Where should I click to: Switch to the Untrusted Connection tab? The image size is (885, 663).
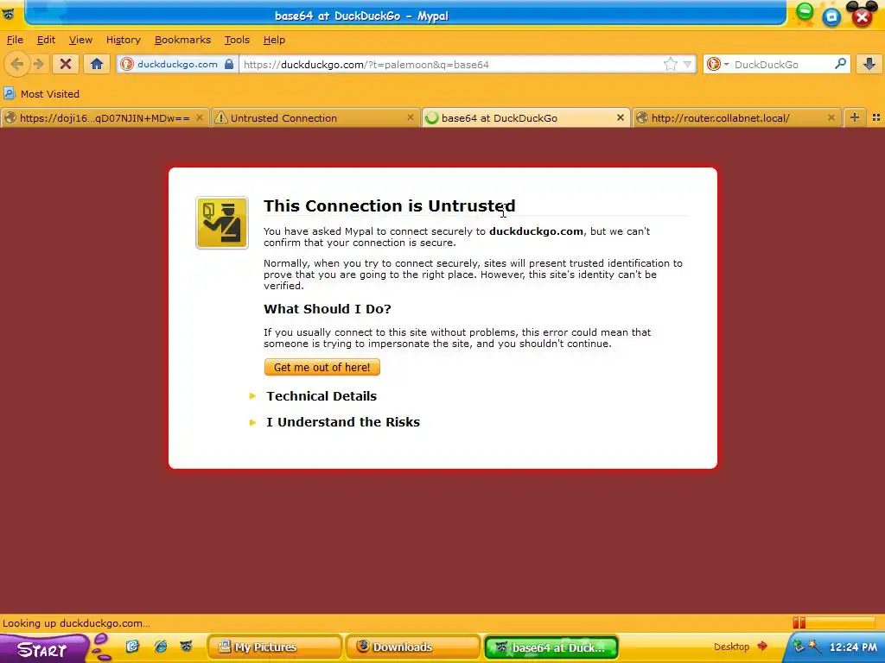pos(315,117)
